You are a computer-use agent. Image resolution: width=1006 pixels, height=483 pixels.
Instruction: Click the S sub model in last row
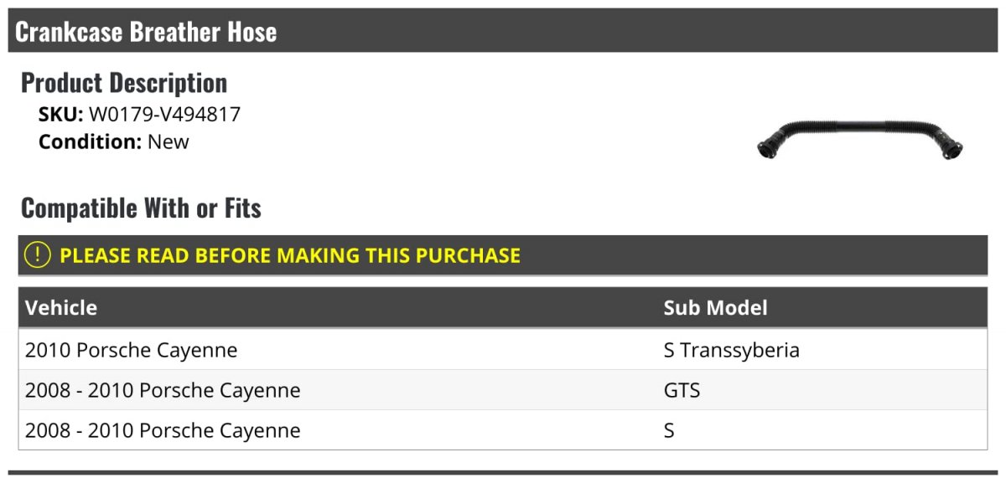point(669,430)
